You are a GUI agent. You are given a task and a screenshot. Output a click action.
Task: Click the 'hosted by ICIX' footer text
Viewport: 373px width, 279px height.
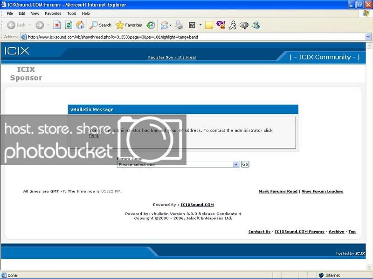tap(351, 253)
